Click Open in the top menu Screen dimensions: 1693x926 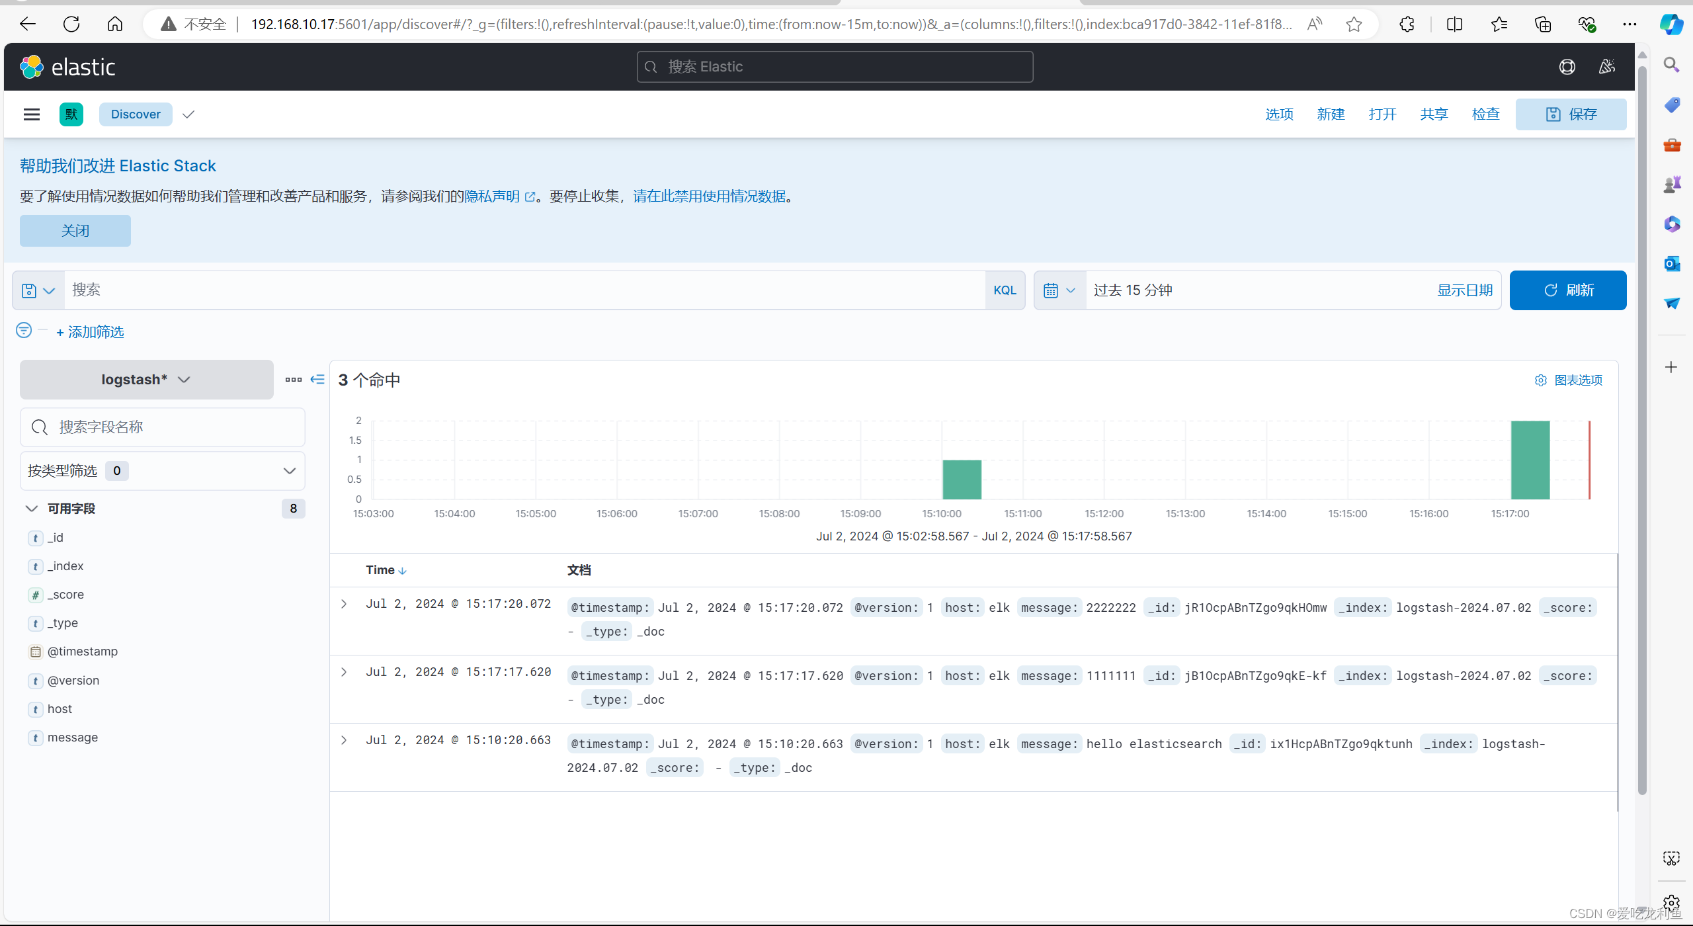pyautogui.click(x=1382, y=114)
